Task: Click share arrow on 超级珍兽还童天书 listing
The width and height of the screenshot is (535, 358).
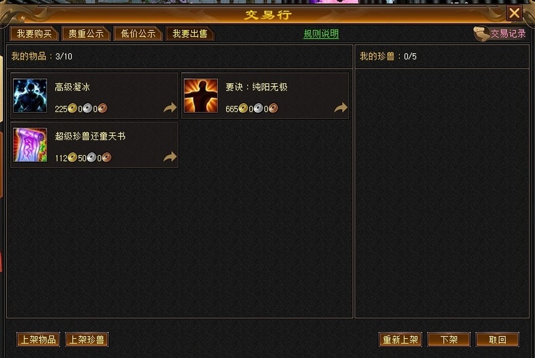Action: [170, 157]
